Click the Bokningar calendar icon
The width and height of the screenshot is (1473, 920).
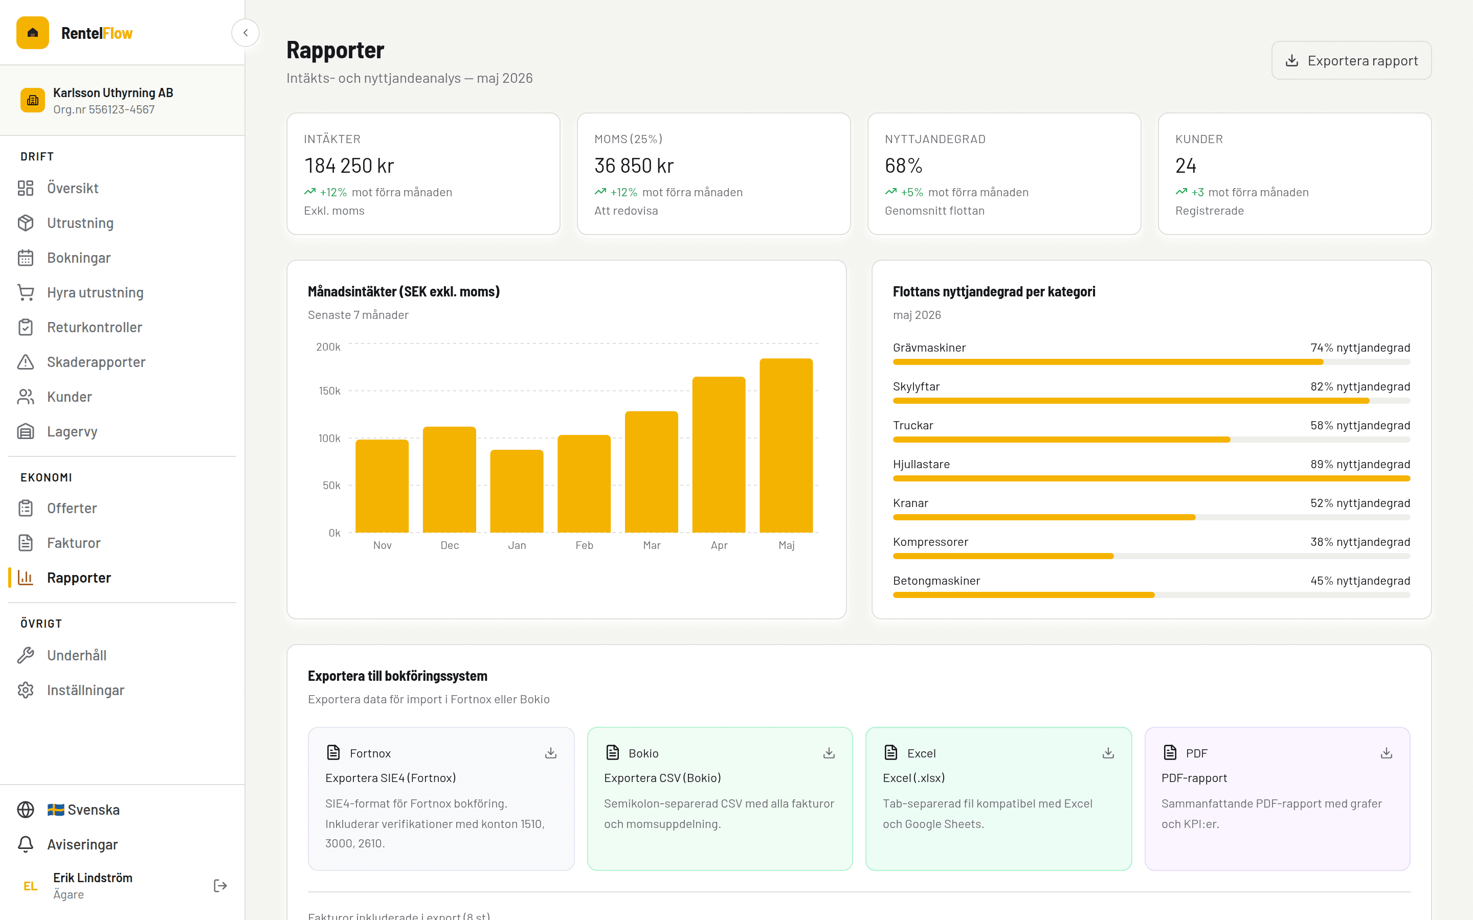click(x=26, y=258)
